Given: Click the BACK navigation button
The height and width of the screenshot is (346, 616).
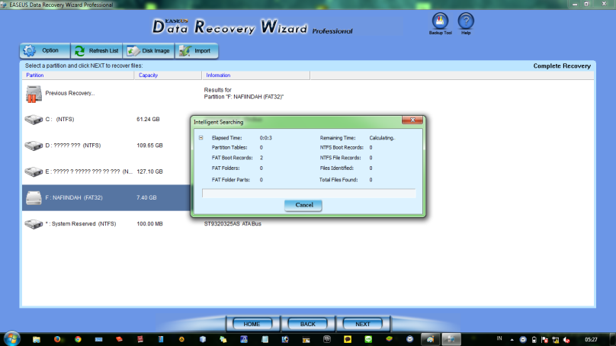Looking at the screenshot, I should point(307,324).
